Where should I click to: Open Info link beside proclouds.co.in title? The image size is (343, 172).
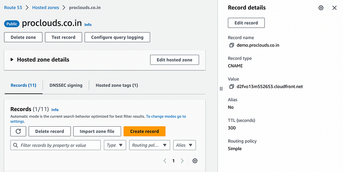pyautogui.click(x=88, y=25)
